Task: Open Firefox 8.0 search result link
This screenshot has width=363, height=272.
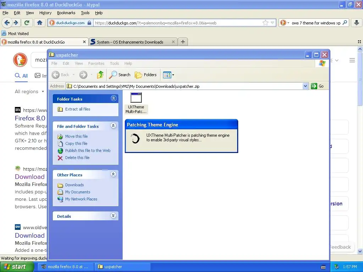Action: pos(30,118)
